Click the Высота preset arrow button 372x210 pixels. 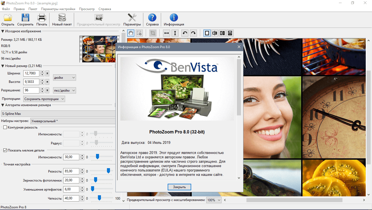47,82
